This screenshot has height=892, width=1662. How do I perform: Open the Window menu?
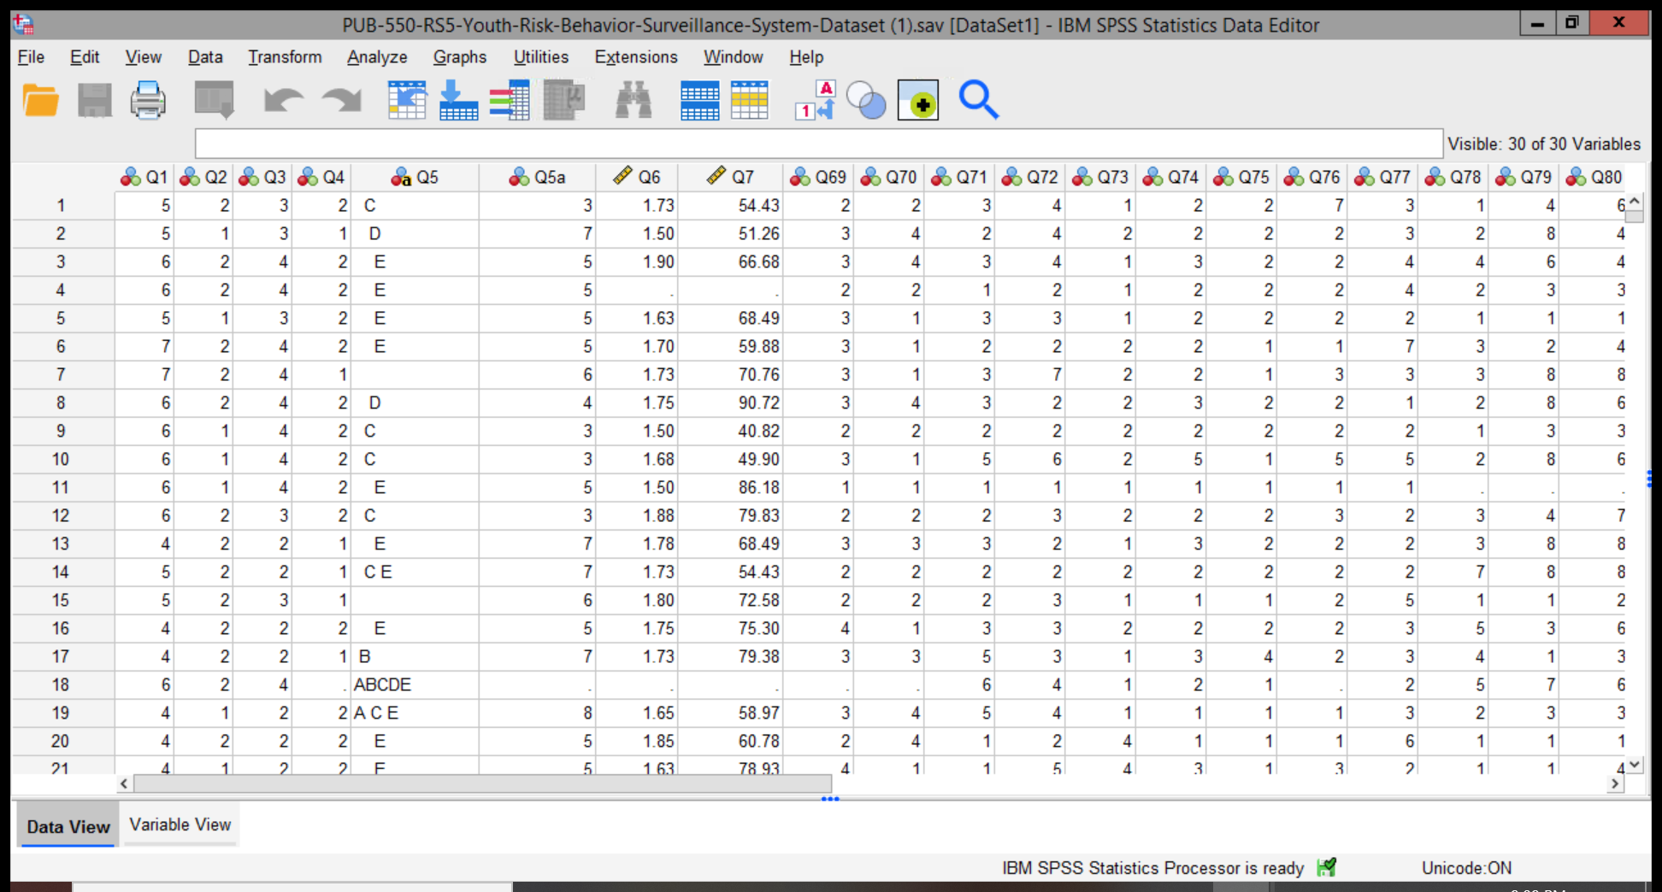733,57
